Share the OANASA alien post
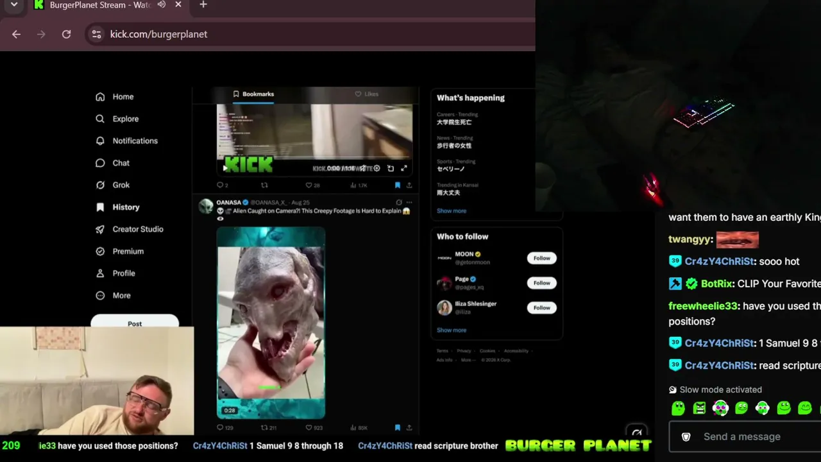 (x=409, y=427)
